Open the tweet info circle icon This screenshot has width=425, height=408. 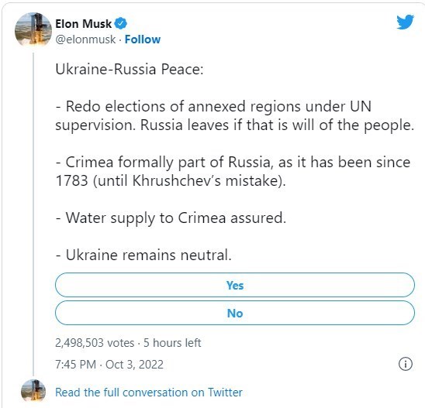[406, 364]
